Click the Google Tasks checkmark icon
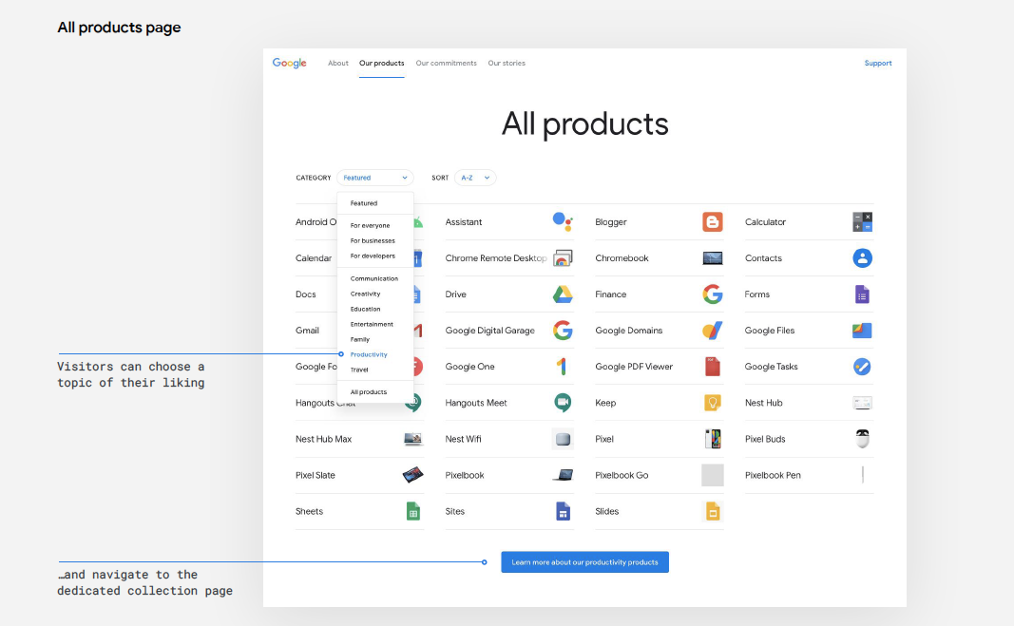 pyautogui.click(x=862, y=367)
